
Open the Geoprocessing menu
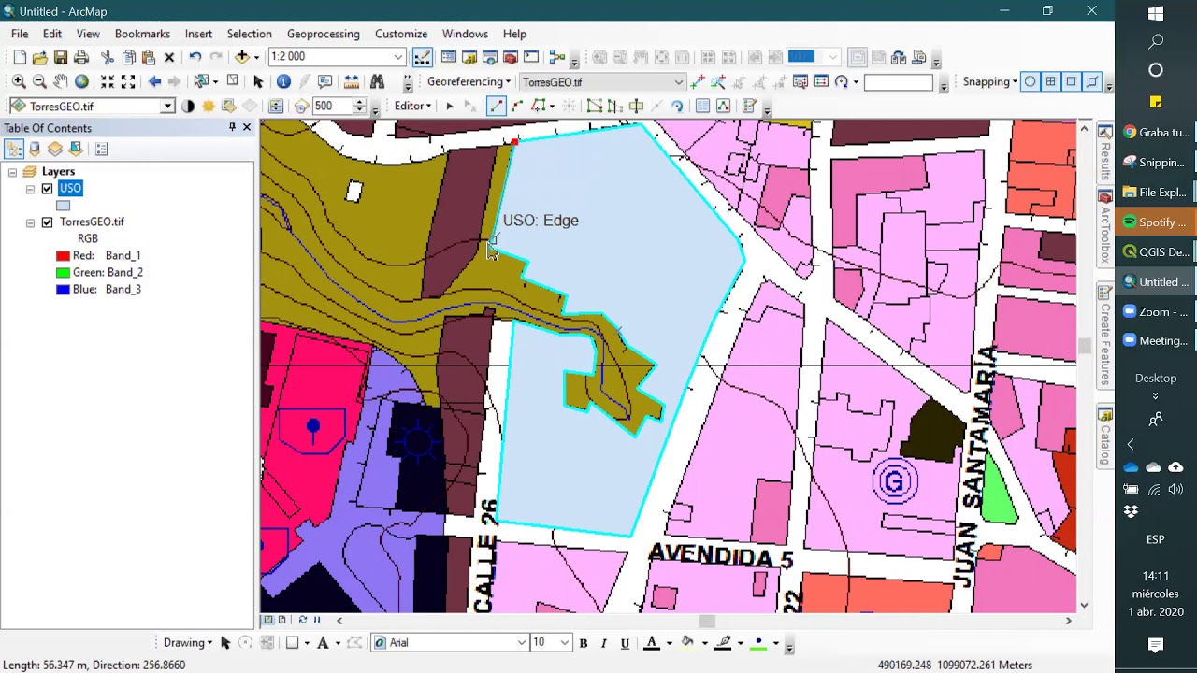(323, 34)
